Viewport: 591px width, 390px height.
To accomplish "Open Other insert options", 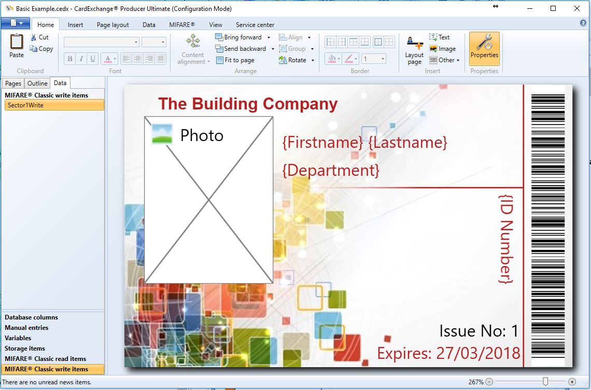I will pyautogui.click(x=444, y=60).
